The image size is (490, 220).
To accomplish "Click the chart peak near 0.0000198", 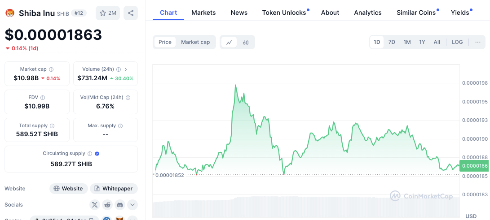I will [235, 85].
